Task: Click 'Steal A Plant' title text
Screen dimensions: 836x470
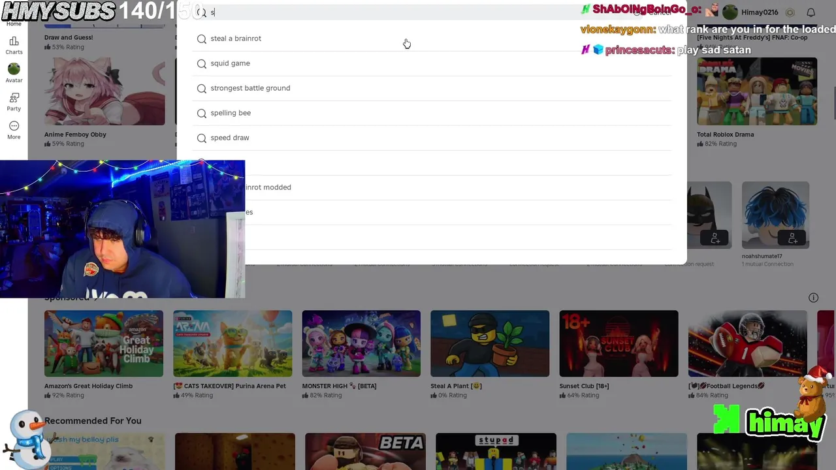Action: coord(456,386)
